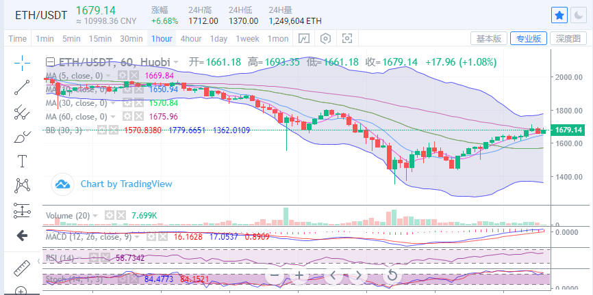Screen dimensions: 593x295
Task: Select the 1week interval
Action: pyautogui.click(x=247, y=38)
